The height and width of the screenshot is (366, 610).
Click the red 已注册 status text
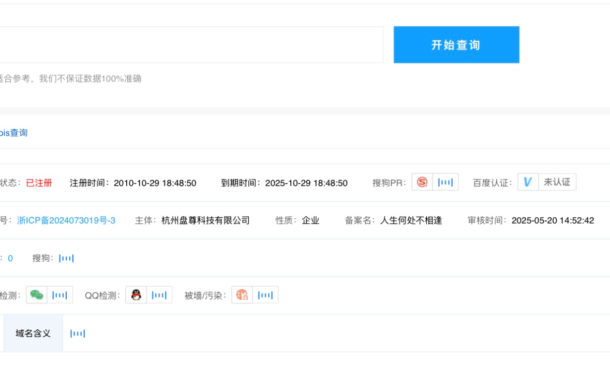tap(39, 183)
